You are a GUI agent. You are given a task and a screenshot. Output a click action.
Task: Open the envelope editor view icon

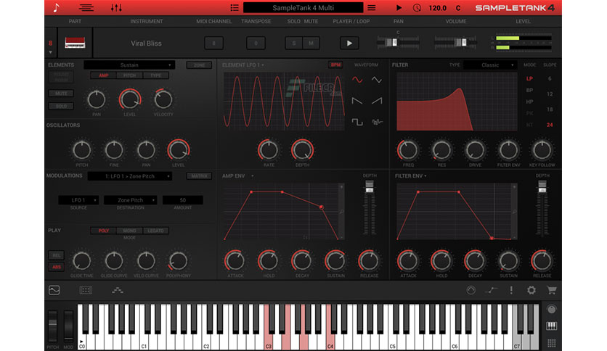[x=54, y=290]
